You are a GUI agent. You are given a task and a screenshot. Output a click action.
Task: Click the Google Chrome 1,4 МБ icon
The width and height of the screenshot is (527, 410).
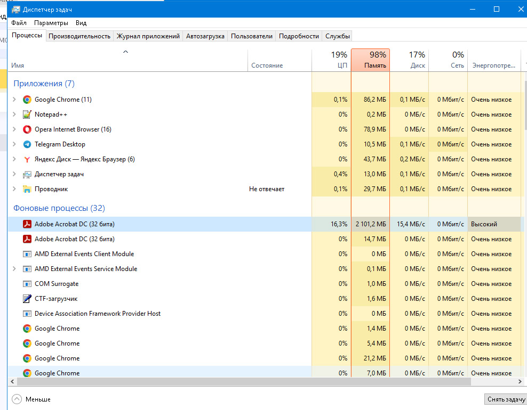tap(27, 329)
